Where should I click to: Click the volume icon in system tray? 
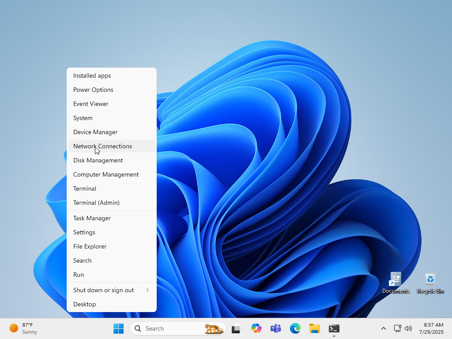408,328
